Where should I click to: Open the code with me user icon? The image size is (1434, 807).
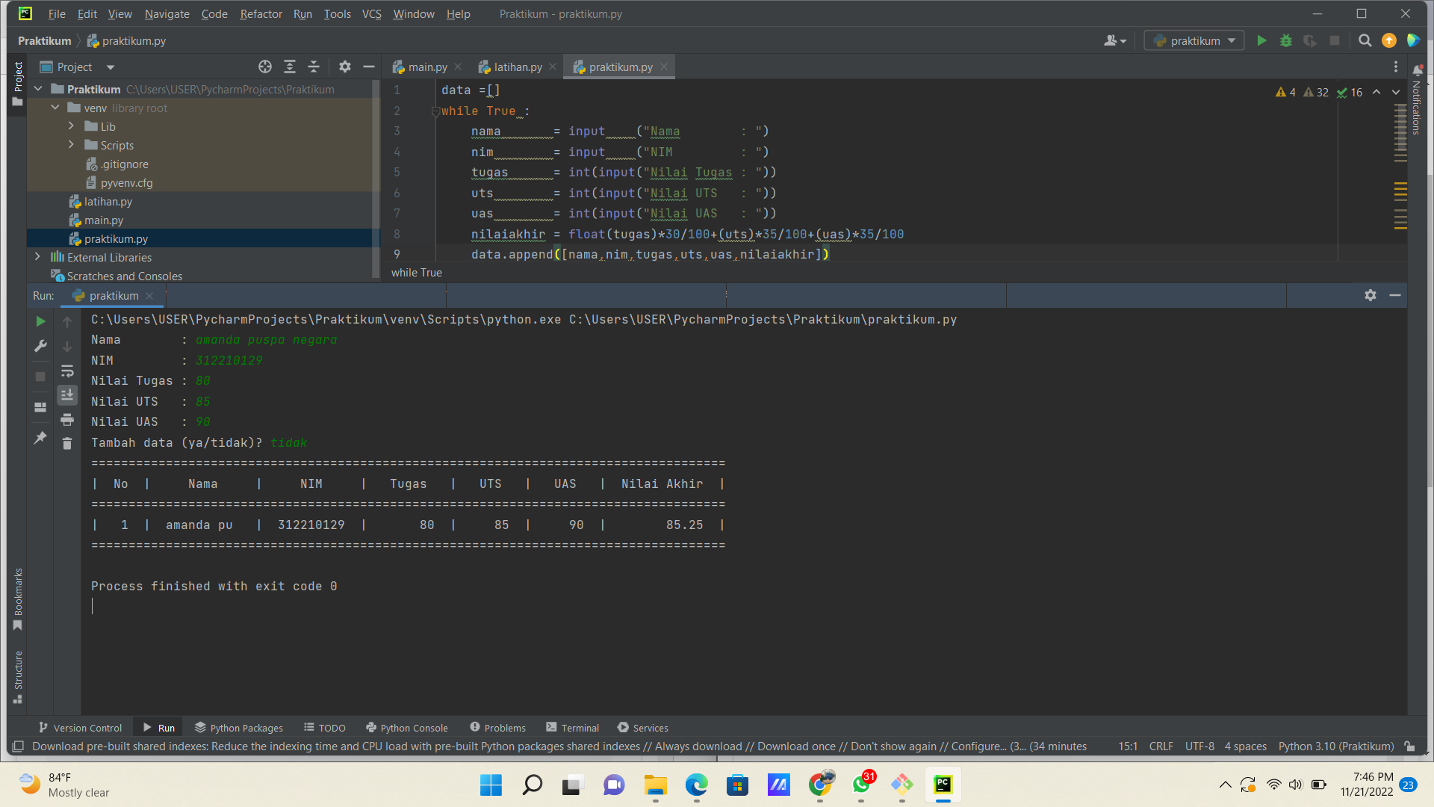1114,40
